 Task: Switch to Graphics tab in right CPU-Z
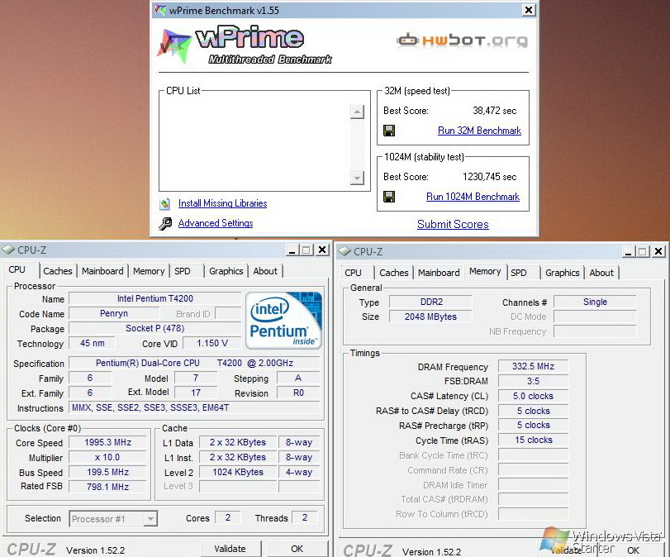563,273
